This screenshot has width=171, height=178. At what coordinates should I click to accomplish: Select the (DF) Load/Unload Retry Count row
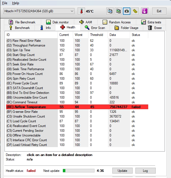[77, 145]
